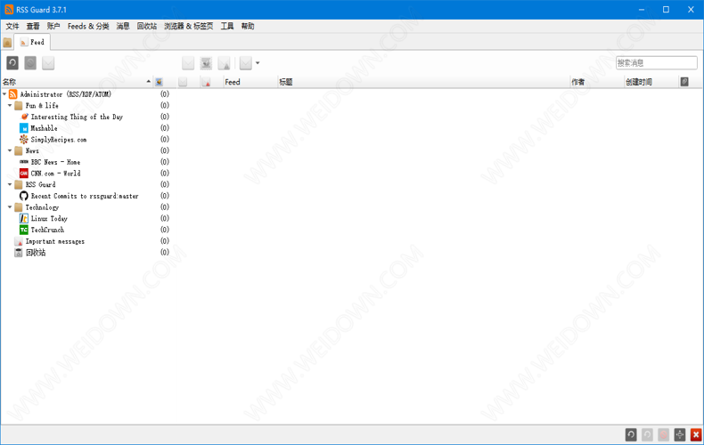
Task: Click the grey stop update icon in the feeds toolbar
Action: pos(30,63)
